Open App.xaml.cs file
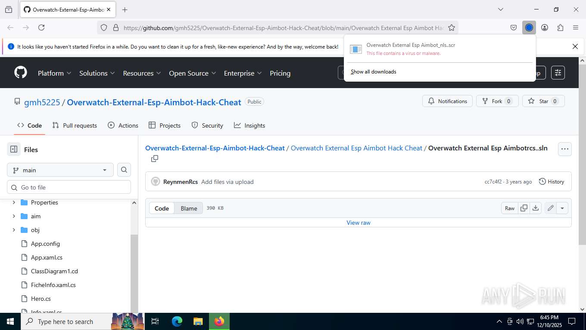The width and height of the screenshot is (586, 330). coord(47,257)
